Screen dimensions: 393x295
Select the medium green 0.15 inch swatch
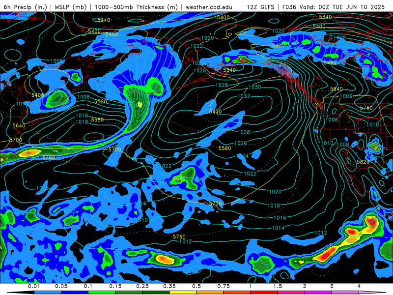(x=129, y=293)
